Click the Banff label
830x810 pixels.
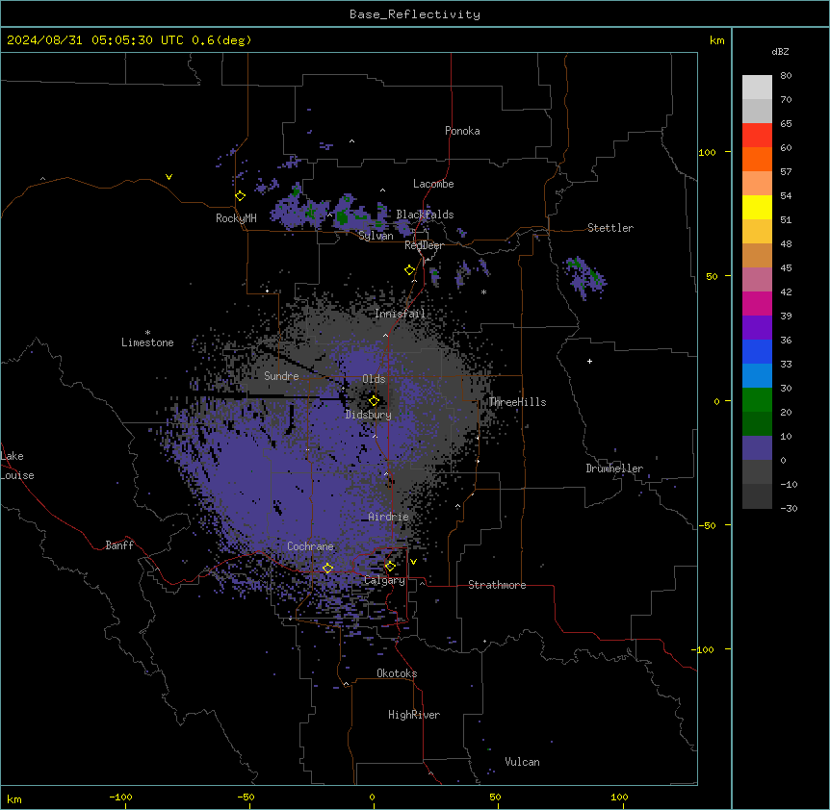tap(119, 545)
